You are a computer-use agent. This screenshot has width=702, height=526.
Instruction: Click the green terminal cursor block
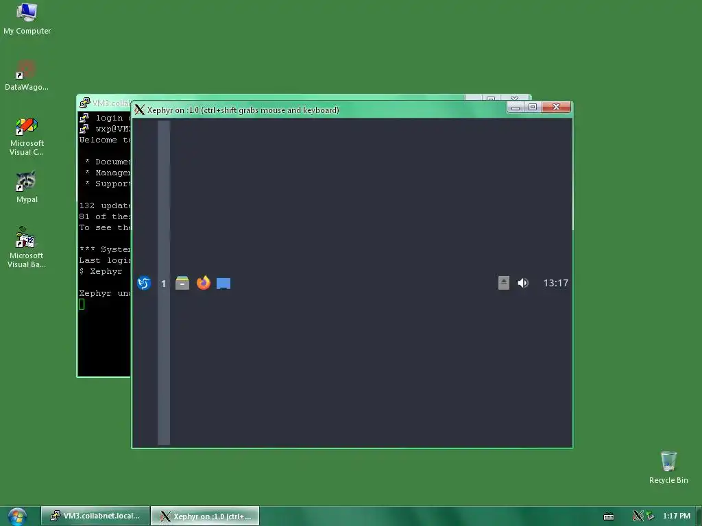(x=82, y=304)
